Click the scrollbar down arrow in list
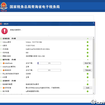Image resolution: width=105 pixels, height=105 pixels. click(94, 93)
